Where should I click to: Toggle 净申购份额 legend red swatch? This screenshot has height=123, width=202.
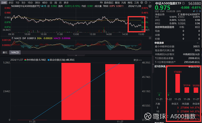click(26, 60)
